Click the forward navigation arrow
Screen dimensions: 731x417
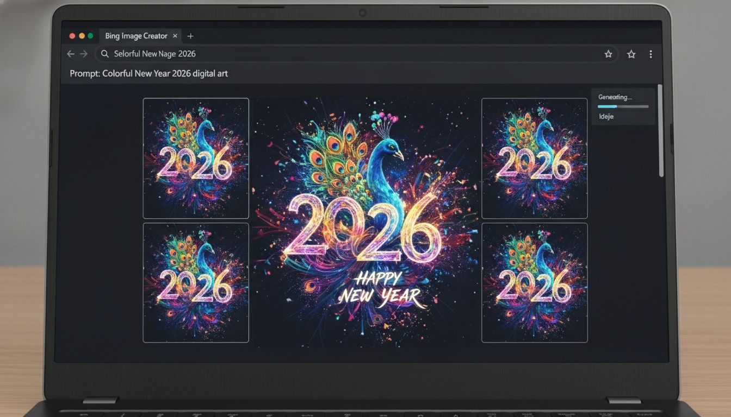click(x=84, y=54)
